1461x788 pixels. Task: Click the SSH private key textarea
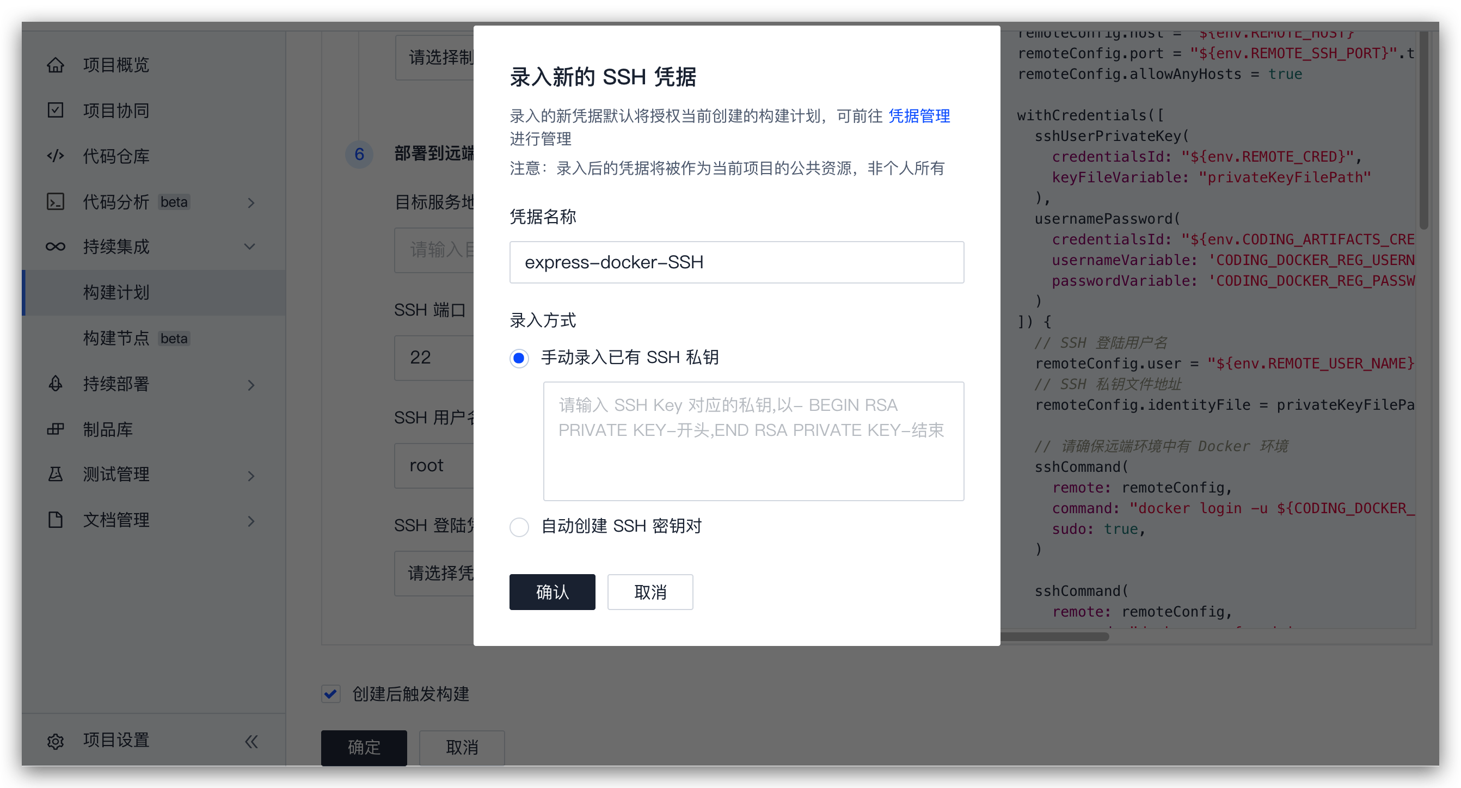(x=753, y=441)
